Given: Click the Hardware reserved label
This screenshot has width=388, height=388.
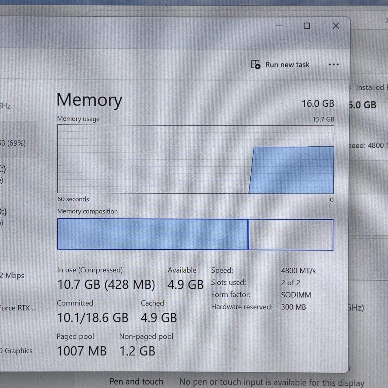Looking at the screenshot, I should pyautogui.click(x=242, y=307).
